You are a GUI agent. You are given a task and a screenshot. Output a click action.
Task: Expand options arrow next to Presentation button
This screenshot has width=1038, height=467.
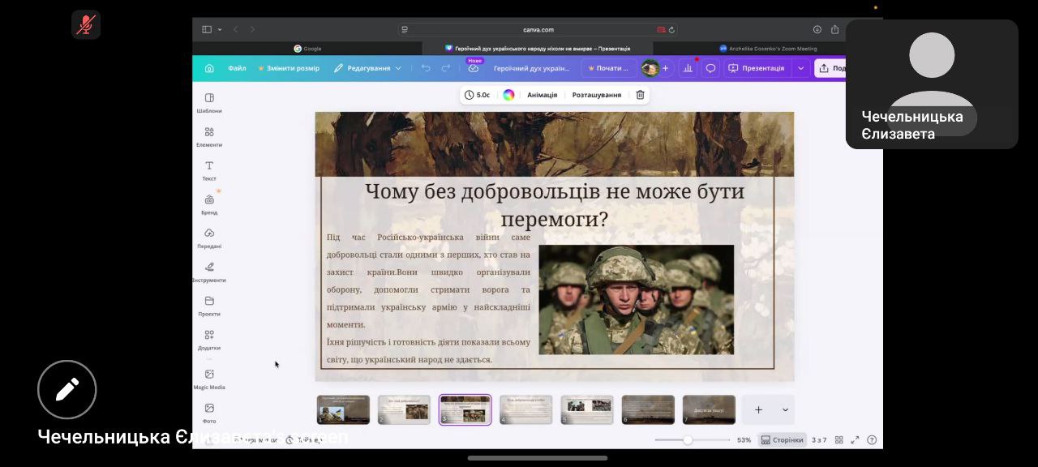tap(801, 68)
